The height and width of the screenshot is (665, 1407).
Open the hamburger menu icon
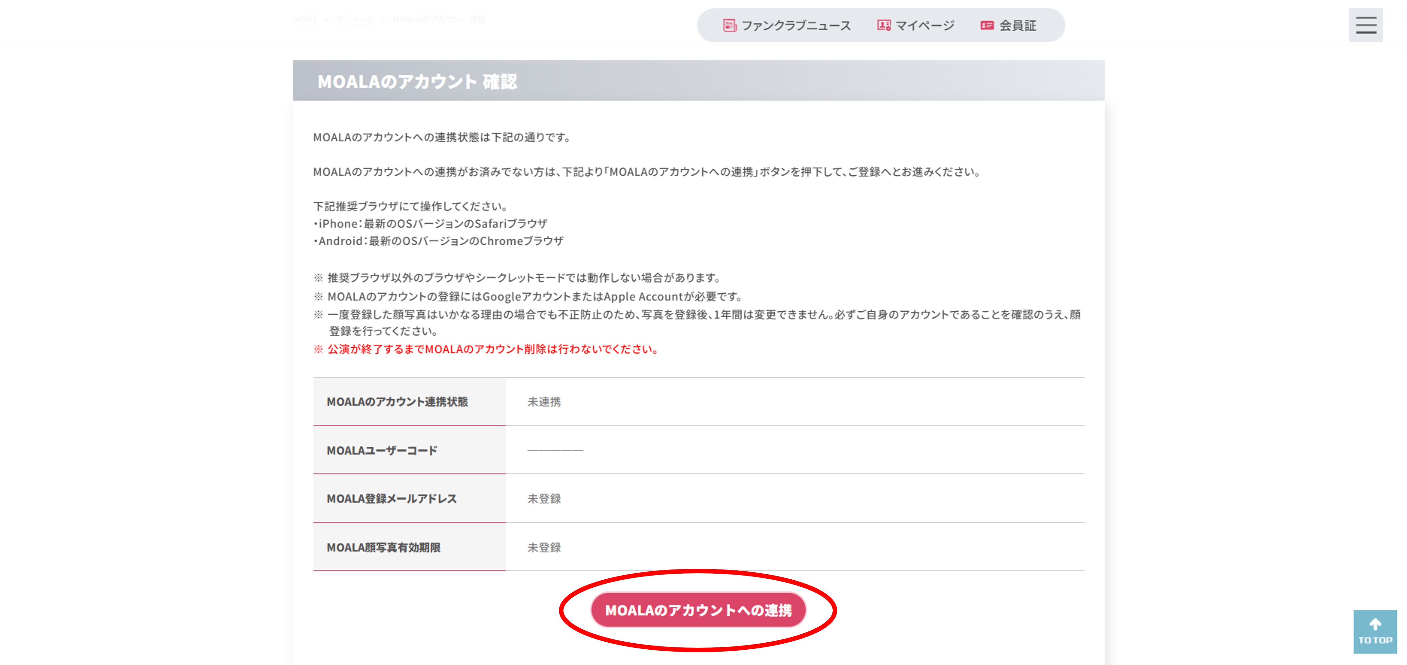pos(1365,25)
